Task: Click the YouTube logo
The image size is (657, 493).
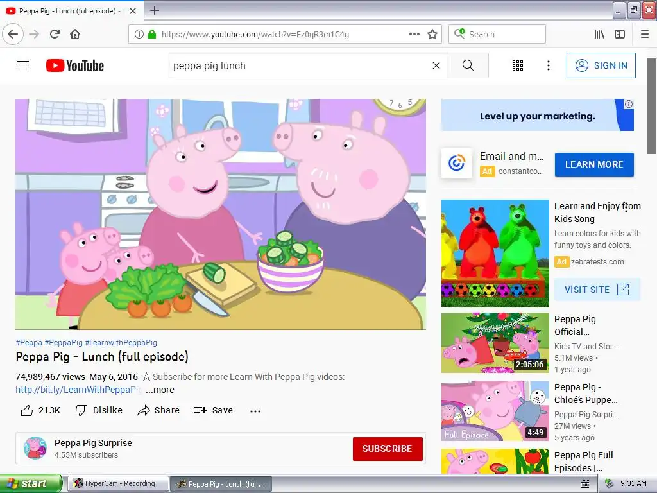Action: pyautogui.click(x=75, y=65)
